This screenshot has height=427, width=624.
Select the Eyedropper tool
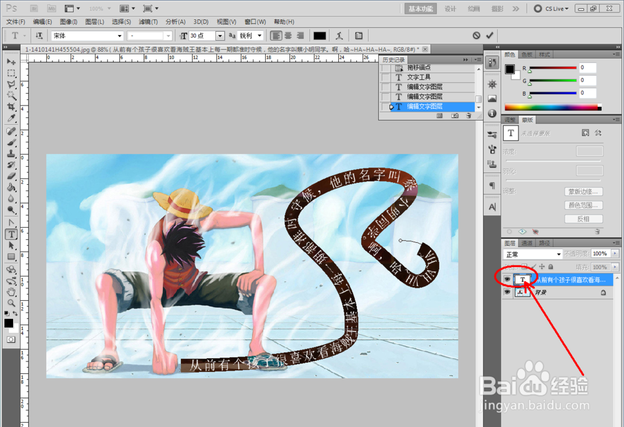[11, 118]
